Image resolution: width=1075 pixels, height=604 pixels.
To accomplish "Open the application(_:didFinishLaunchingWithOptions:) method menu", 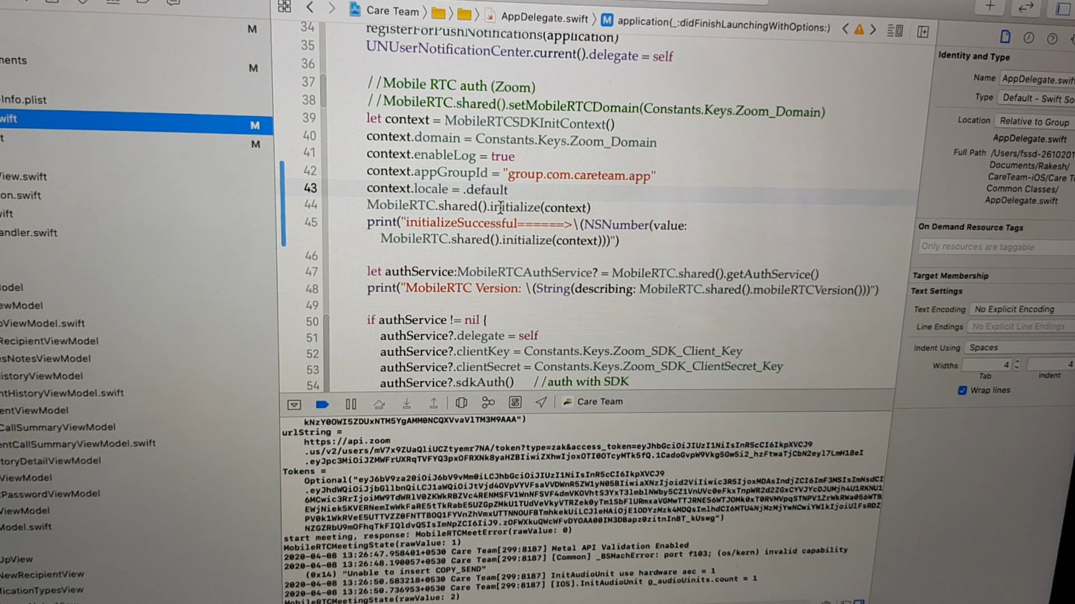I will pos(716,23).
